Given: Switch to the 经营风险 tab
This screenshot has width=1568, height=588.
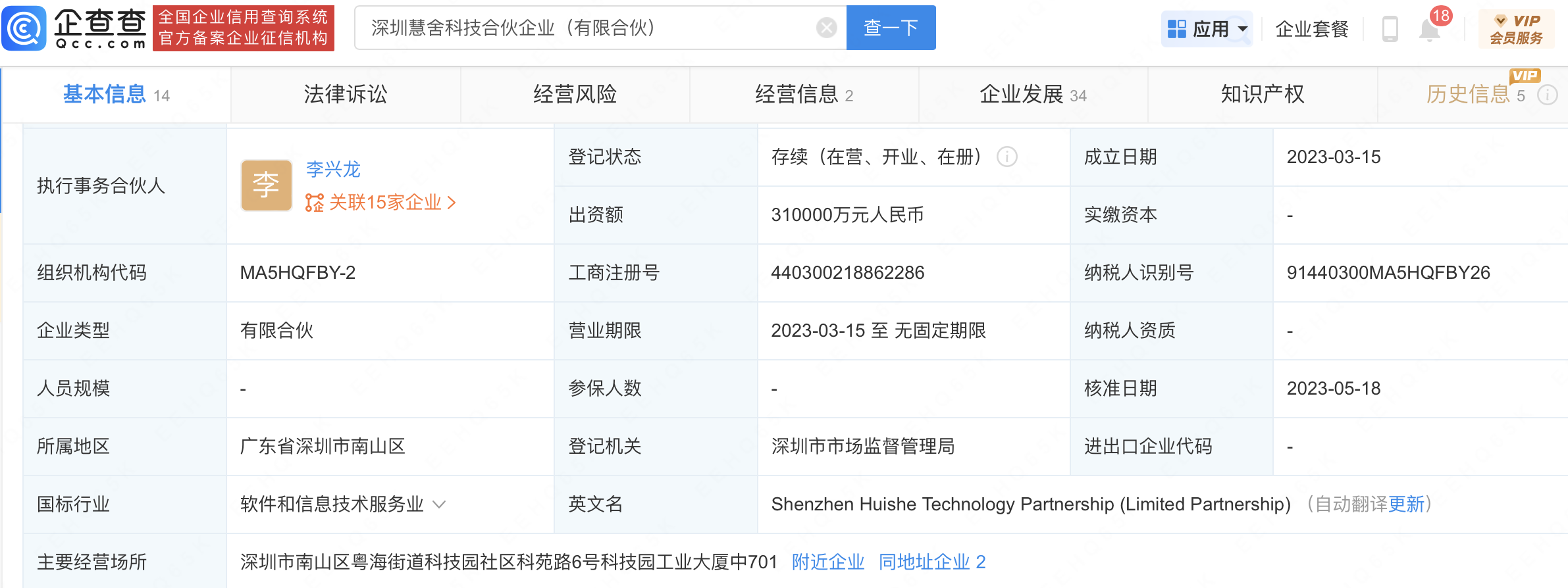Looking at the screenshot, I should (x=575, y=95).
